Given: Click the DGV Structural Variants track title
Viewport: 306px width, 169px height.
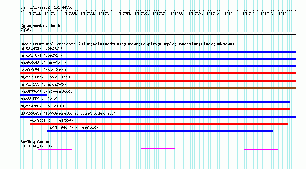Looking at the screenshot, I should point(127,44).
